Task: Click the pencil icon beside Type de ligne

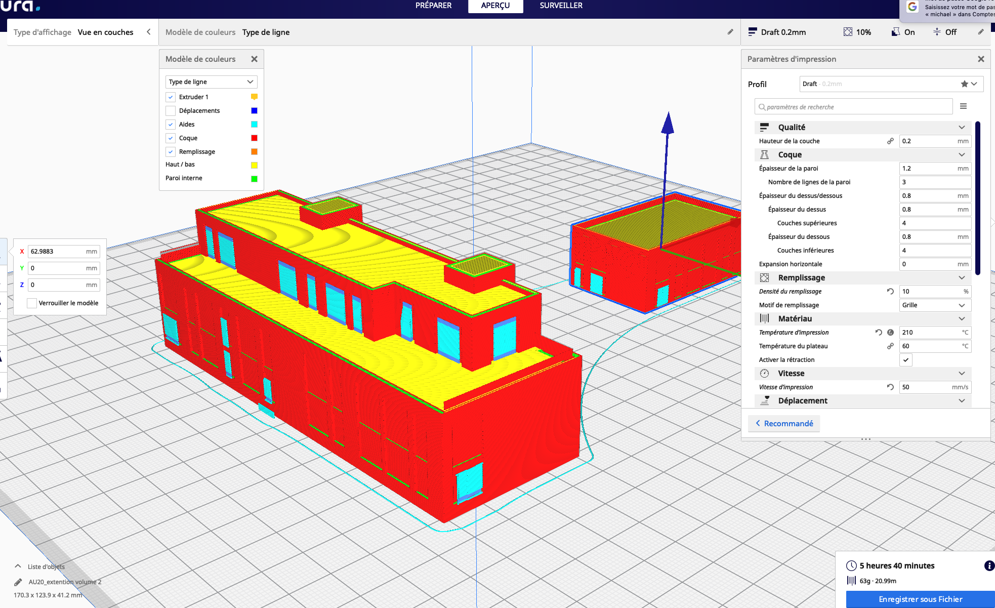Action: (730, 32)
